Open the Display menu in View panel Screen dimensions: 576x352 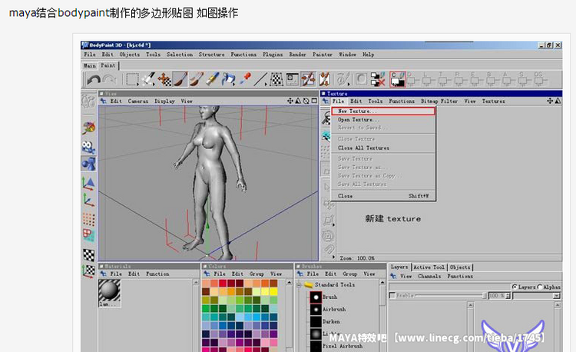164,101
